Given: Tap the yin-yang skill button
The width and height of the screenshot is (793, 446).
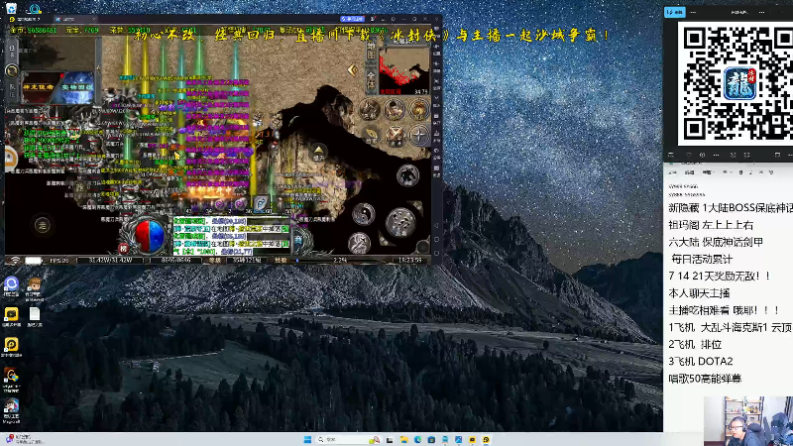Looking at the screenshot, I should click(364, 213).
